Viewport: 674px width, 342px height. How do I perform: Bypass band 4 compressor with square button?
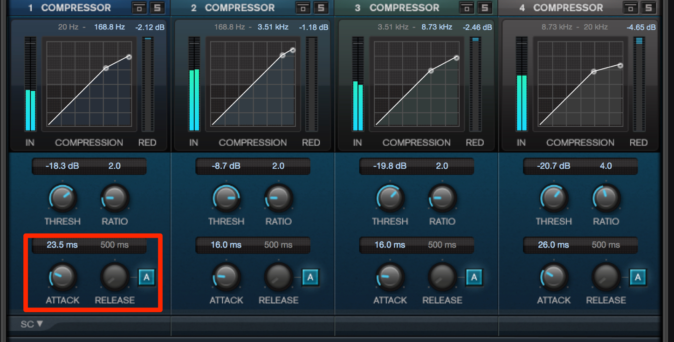point(631,7)
